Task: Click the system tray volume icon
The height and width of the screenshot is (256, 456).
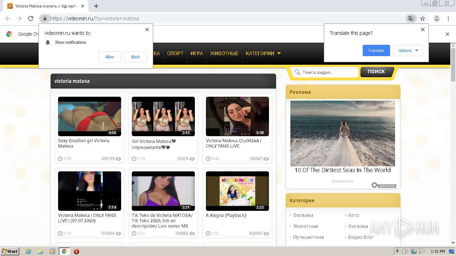Action: (405, 251)
